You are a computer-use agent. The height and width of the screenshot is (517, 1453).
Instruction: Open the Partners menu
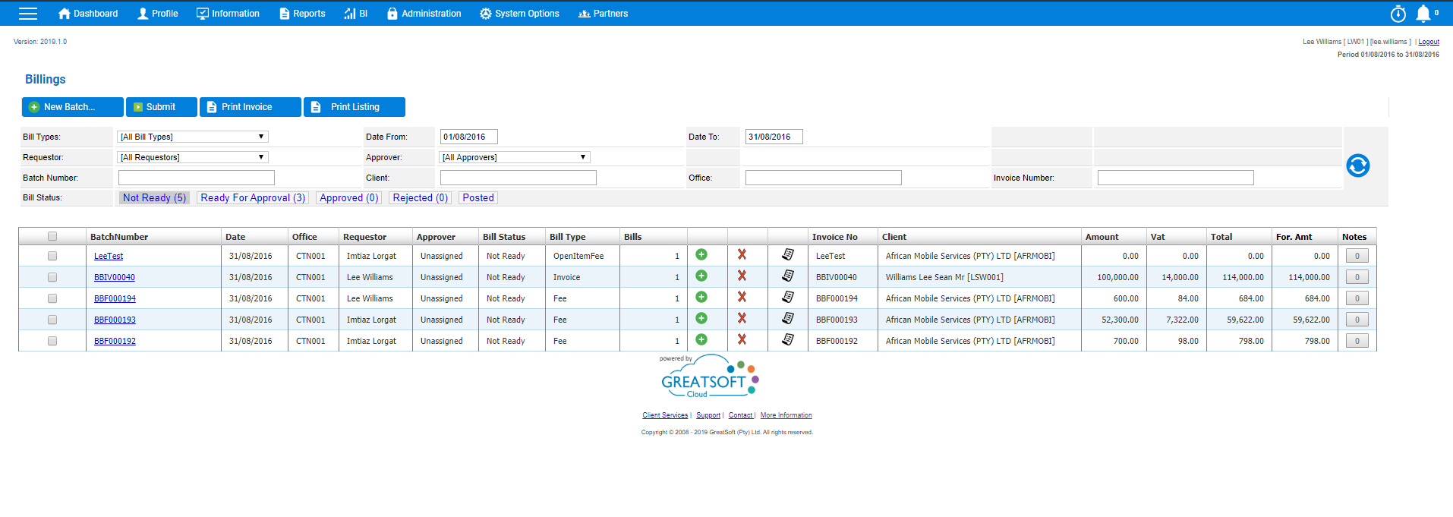tap(604, 14)
